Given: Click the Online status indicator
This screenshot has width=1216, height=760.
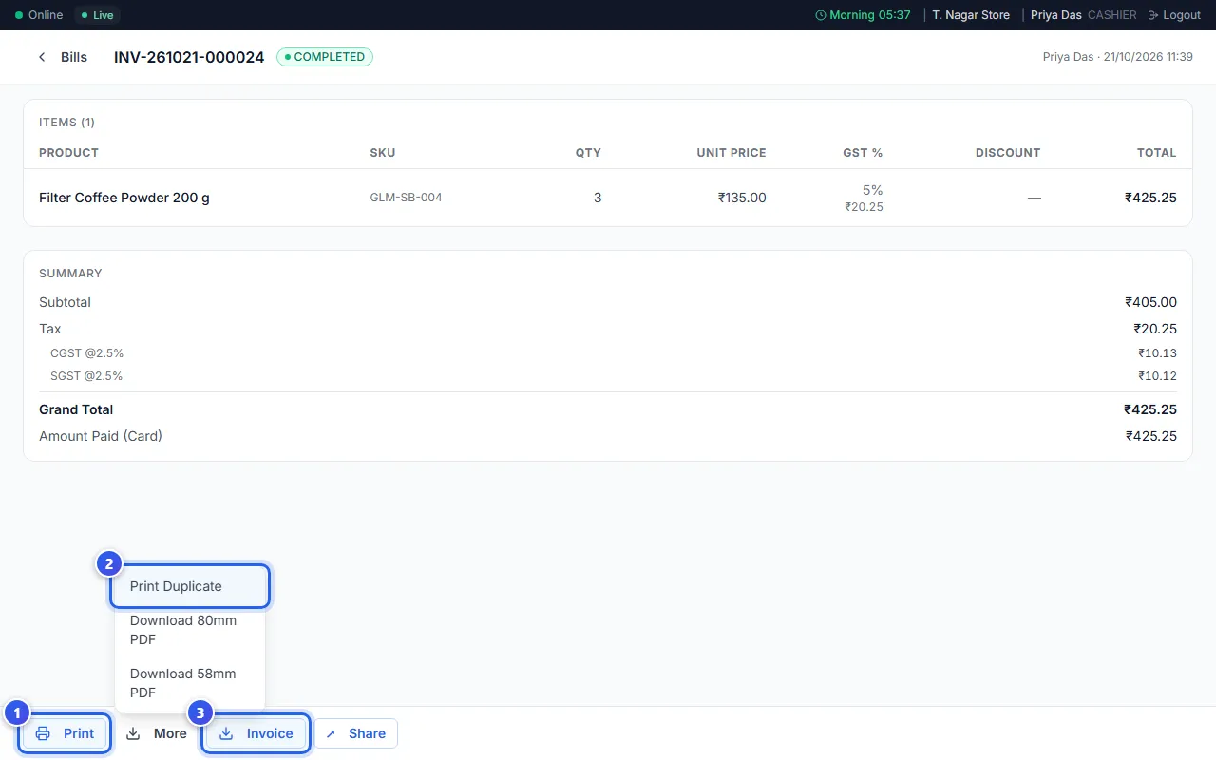Looking at the screenshot, I should point(39,15).
